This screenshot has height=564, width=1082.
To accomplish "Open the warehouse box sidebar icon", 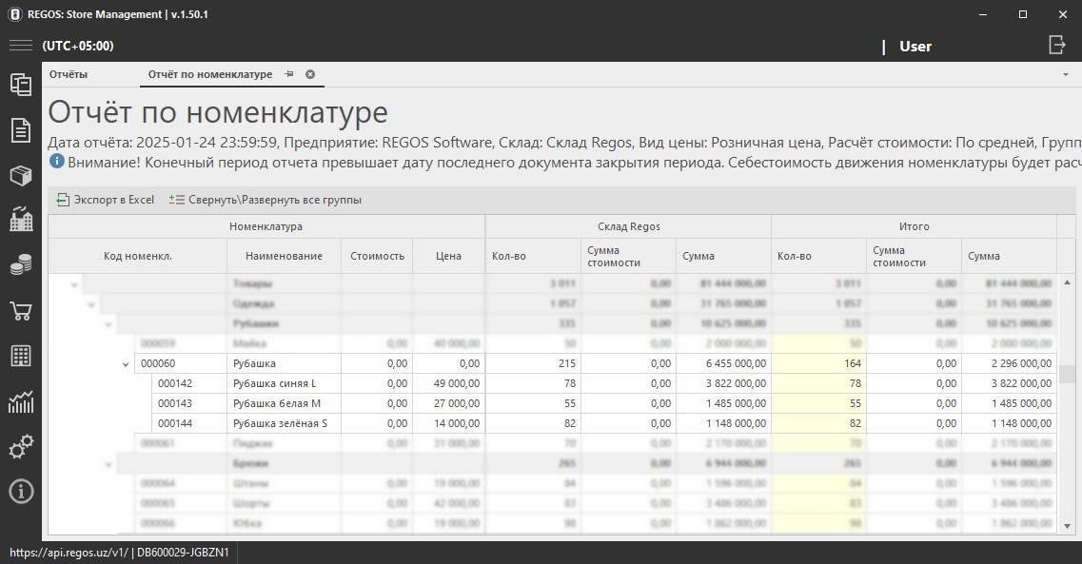I will [x=20, y=176].
